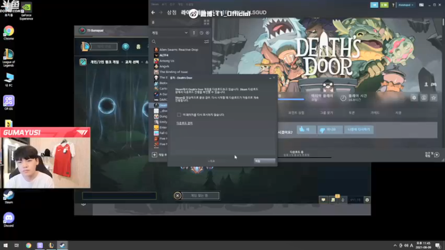Click the greyed-out Back button in install dialog
This screenshot has width=445, height=250.
click(211, 161)
